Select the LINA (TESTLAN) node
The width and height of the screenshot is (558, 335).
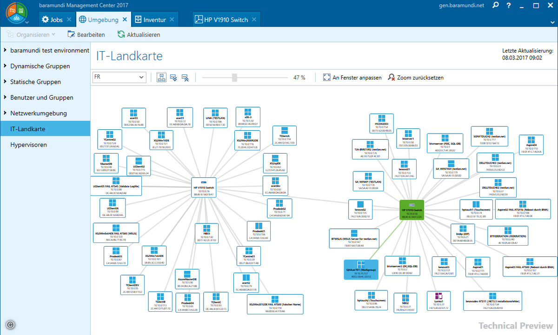[x=215, y=118]
